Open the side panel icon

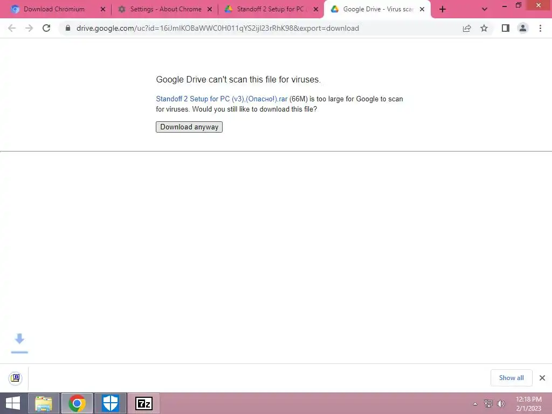click(506, 28)
